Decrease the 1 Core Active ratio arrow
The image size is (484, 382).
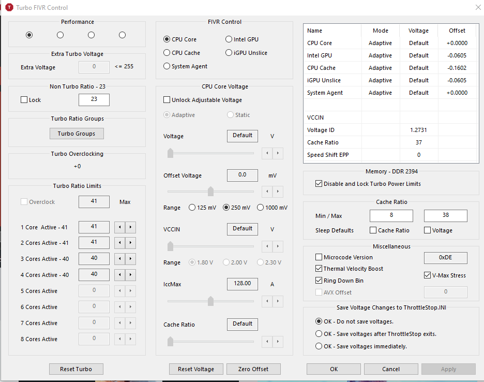(120, 227)
